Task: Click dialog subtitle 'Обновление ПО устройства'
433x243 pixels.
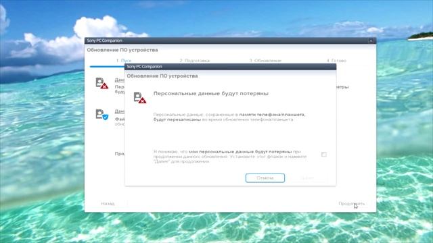Action: coord(162,76)
